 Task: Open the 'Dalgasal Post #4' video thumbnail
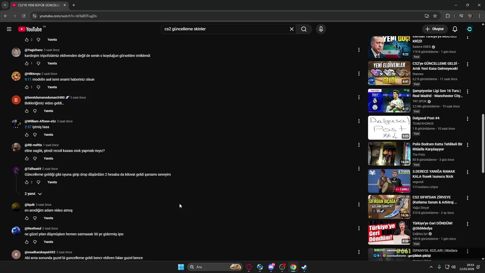pyautogui.click(x=389, y=128)
